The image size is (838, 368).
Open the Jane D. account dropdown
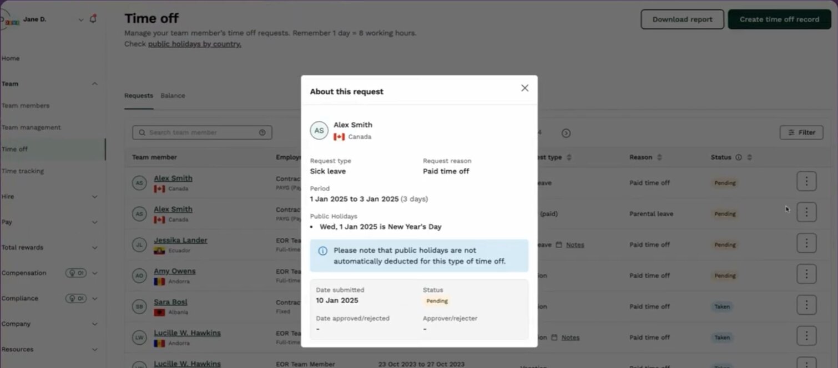coord(81,19)
